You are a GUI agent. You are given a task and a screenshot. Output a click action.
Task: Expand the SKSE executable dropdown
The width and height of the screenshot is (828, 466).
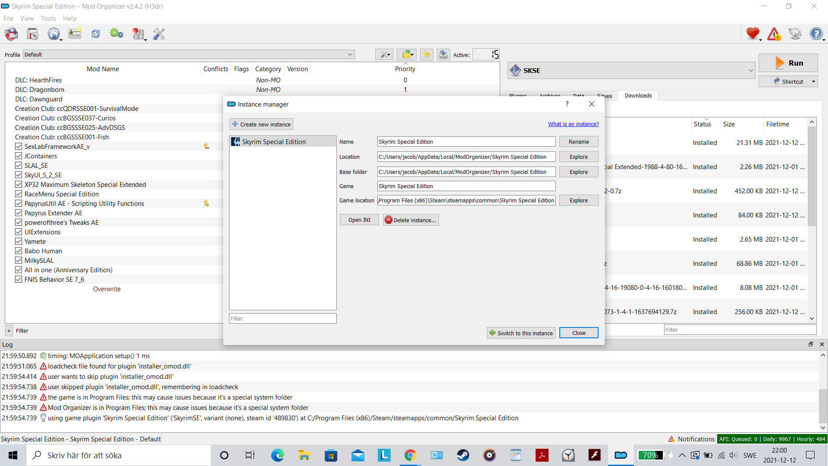(631, 70)
